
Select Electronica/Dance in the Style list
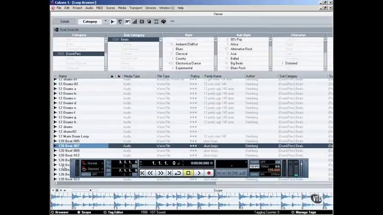click(188, 63)
